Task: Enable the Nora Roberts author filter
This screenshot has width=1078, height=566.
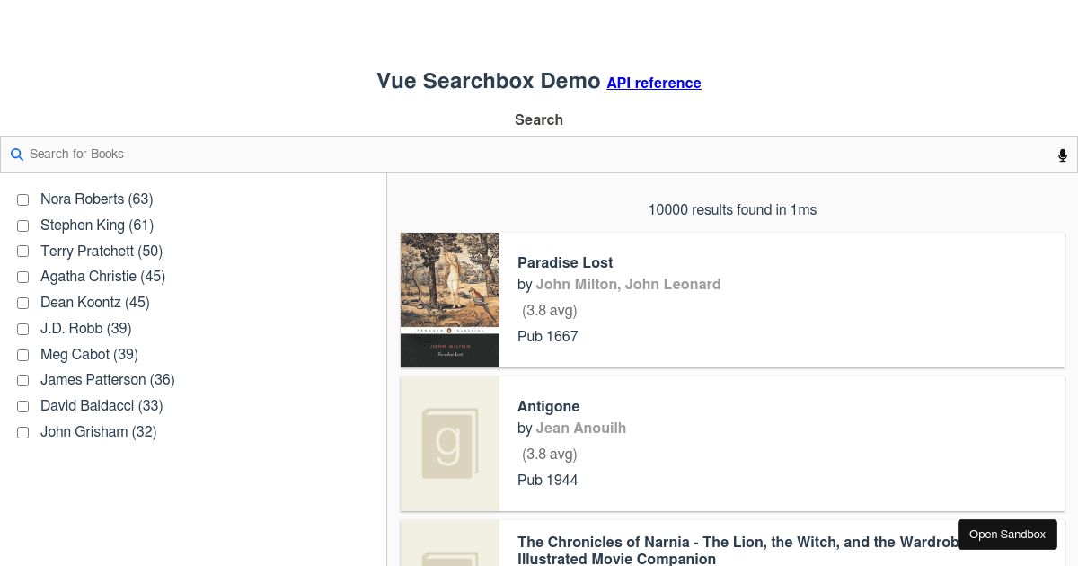Action: coord(22,199)
